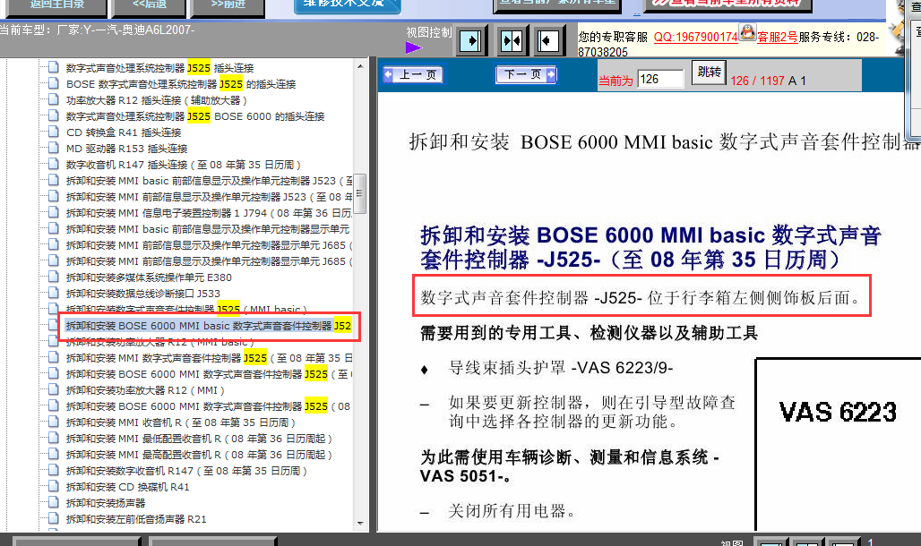This screenshot has width=921, height=546.
Task: Click document icon for CD 转换盒 R41 插头连接
Action: pos(54,132)
